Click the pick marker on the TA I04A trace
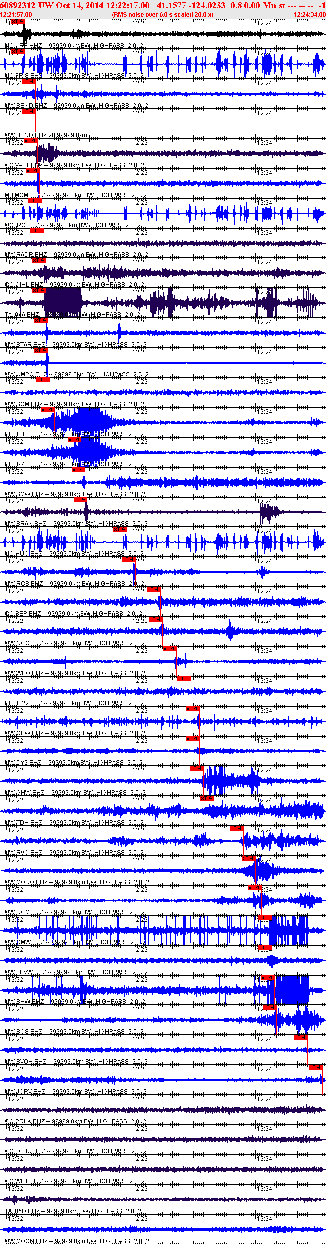The image size is (326, 1244). [39, 290]
